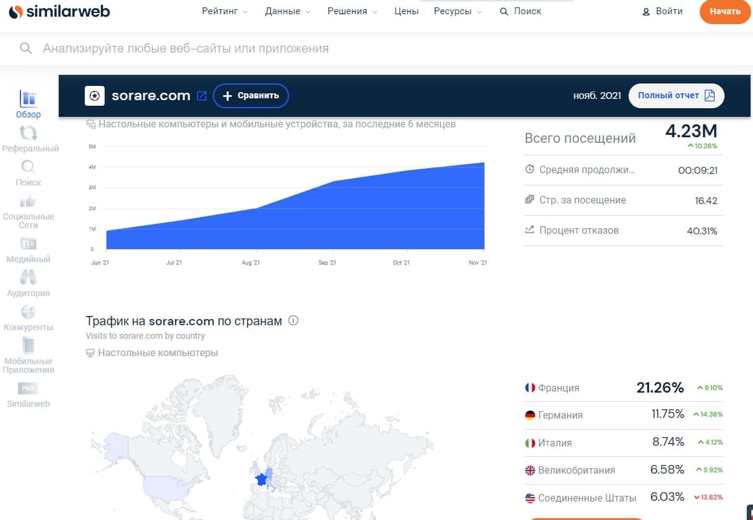Click the Germany flag icon
This screenshot has width=753, height=520.
pos(530,415)
